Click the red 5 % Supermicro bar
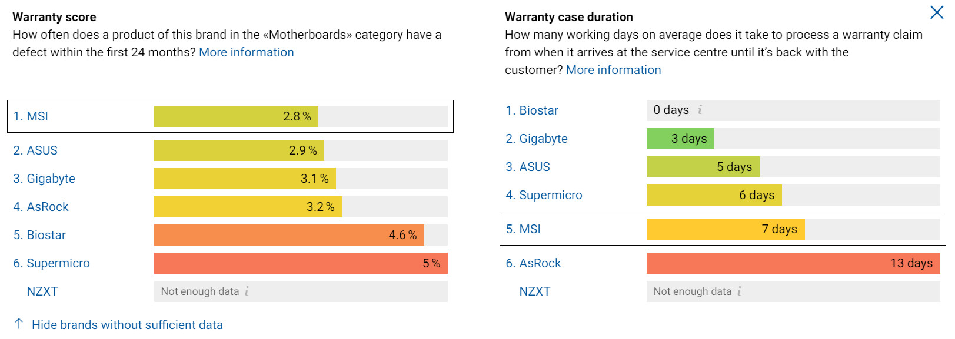This screenshot has height=339, width=955. pos(300,263)
